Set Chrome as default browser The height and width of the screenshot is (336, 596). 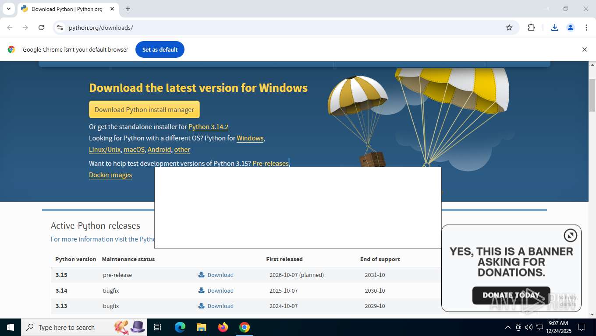coord(160,49)
